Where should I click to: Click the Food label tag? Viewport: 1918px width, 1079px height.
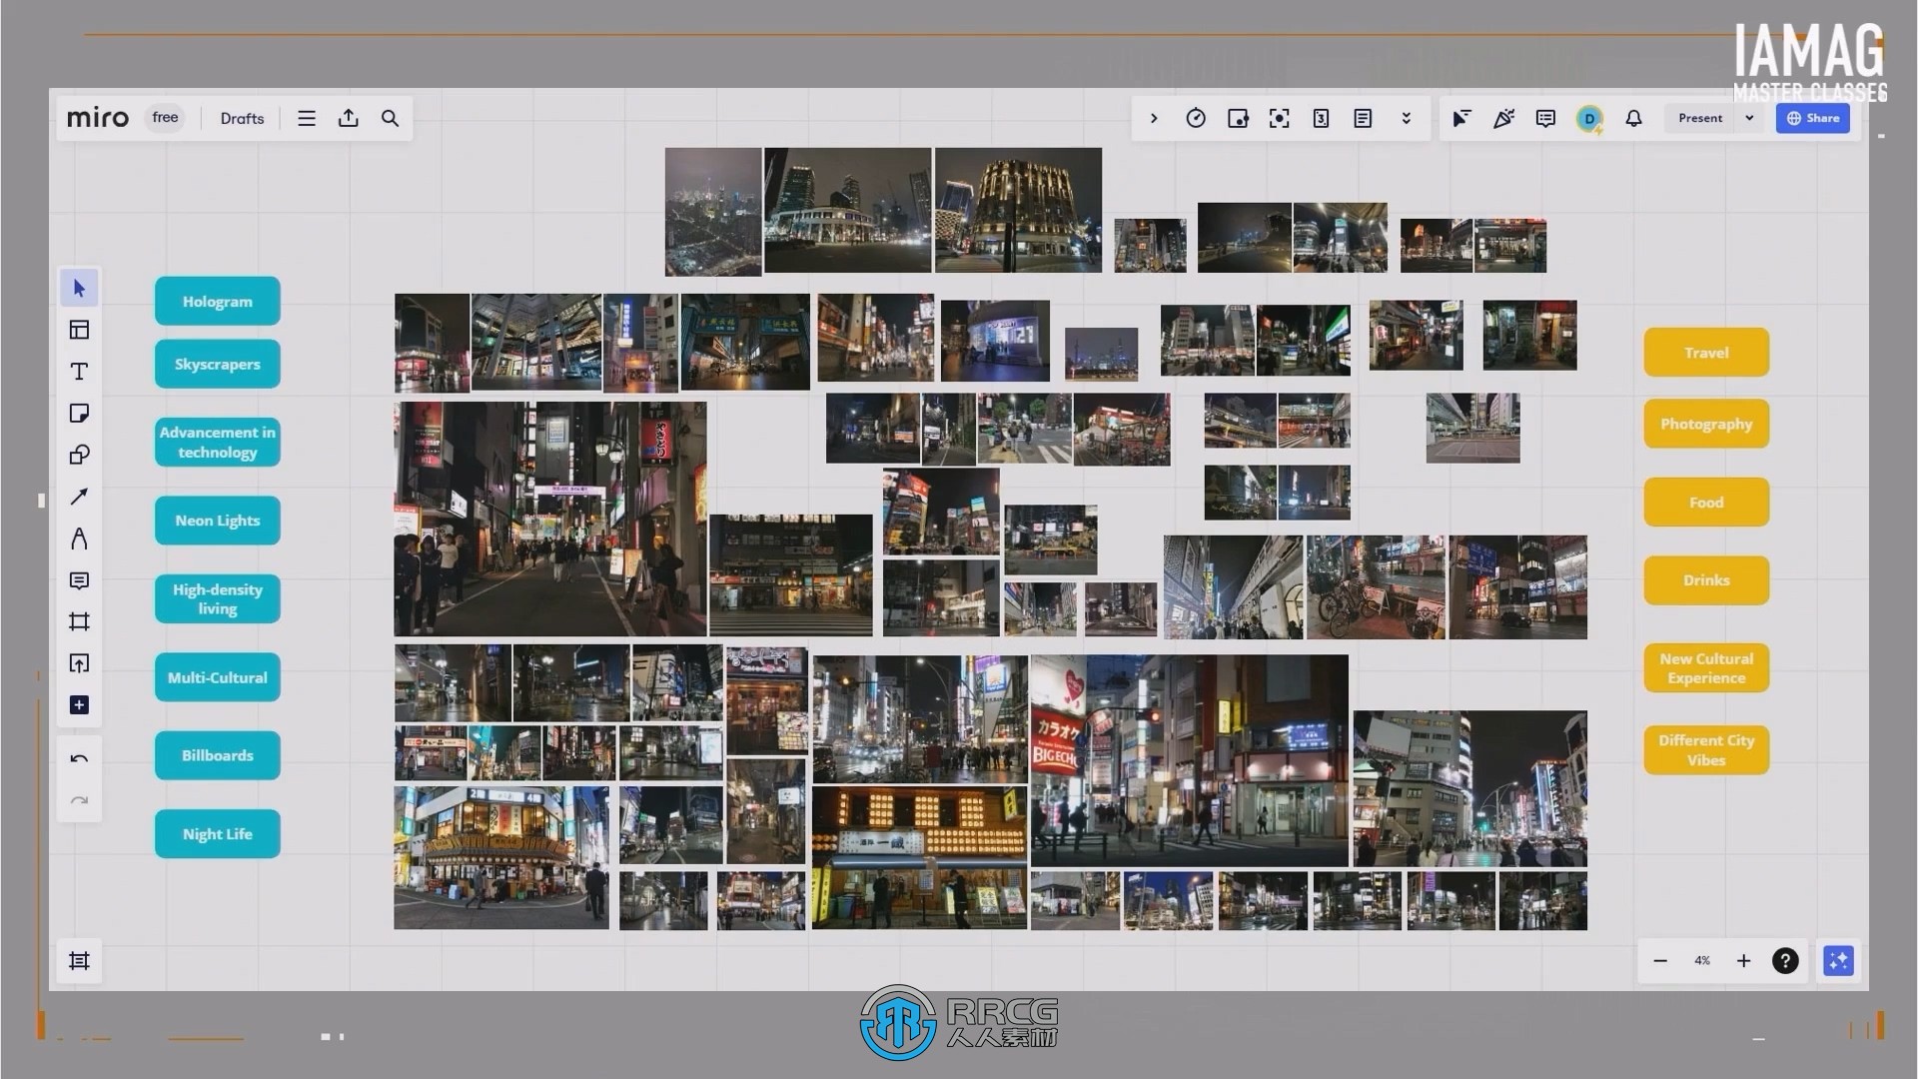(x=1706, y=501)
